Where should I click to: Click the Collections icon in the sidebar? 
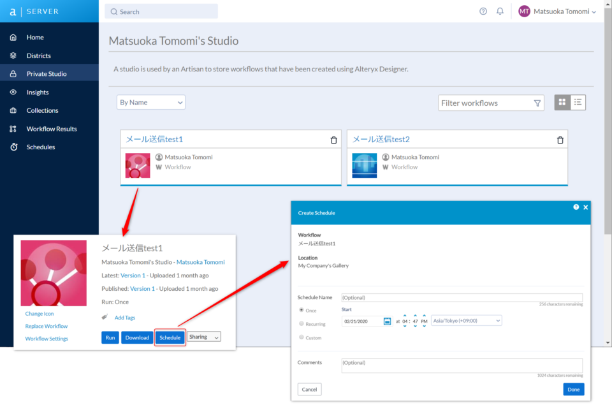[13, 110]
